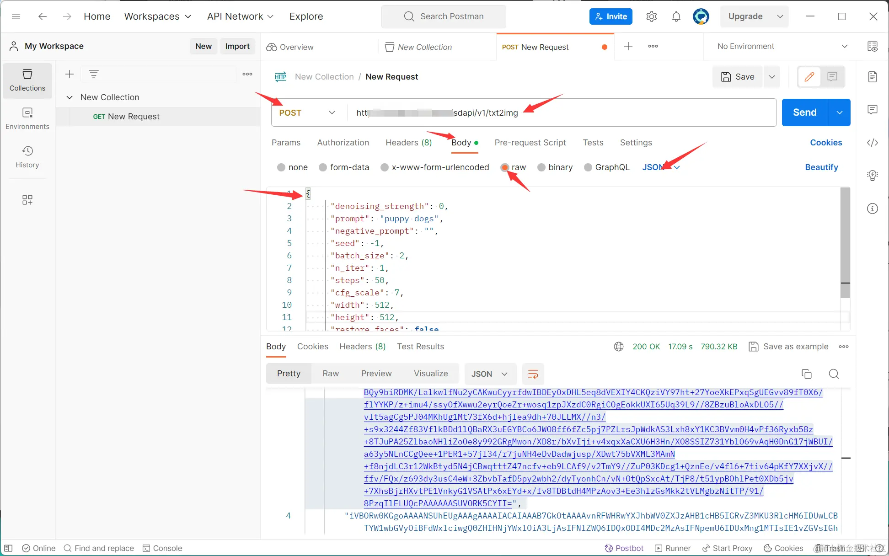Click the Beautify link
The height and width of the screenshot is (556, 889).
coord(821,167)
